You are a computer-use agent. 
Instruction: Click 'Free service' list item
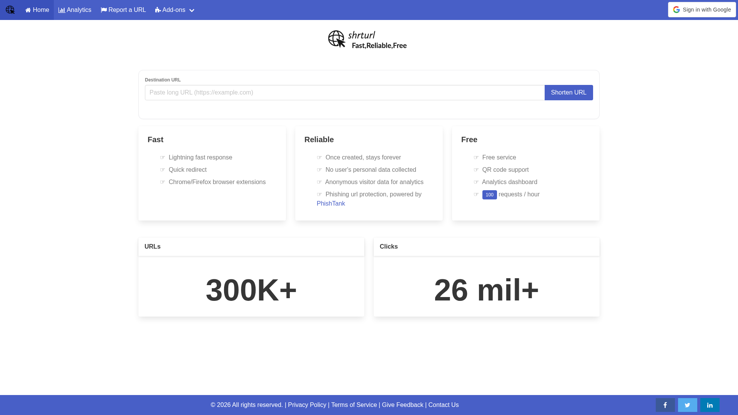coord(499,158)
